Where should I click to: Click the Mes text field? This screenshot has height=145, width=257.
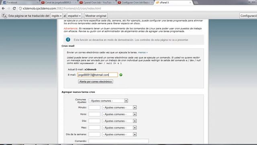tap(94, 128)
